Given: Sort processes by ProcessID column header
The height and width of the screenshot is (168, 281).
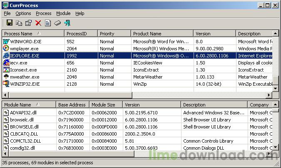Looking at the screenshot, I should pos(81,33).
